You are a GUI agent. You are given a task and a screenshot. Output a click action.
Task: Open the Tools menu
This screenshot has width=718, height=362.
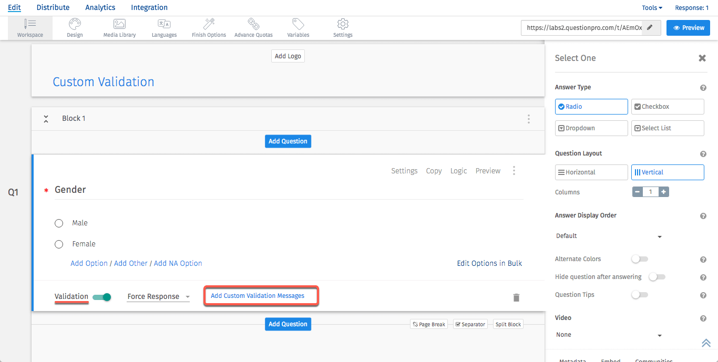coord(652,8)
